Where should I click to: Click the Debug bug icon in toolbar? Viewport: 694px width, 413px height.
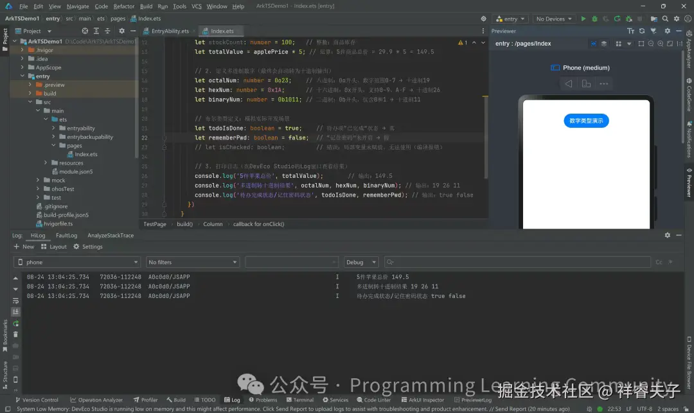(594, 19)
